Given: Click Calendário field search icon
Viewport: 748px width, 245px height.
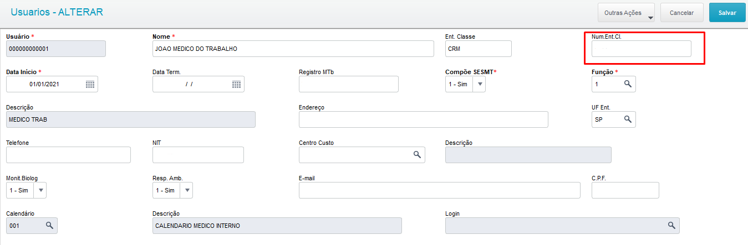Looking at the screenshot, I should [49, 226].
